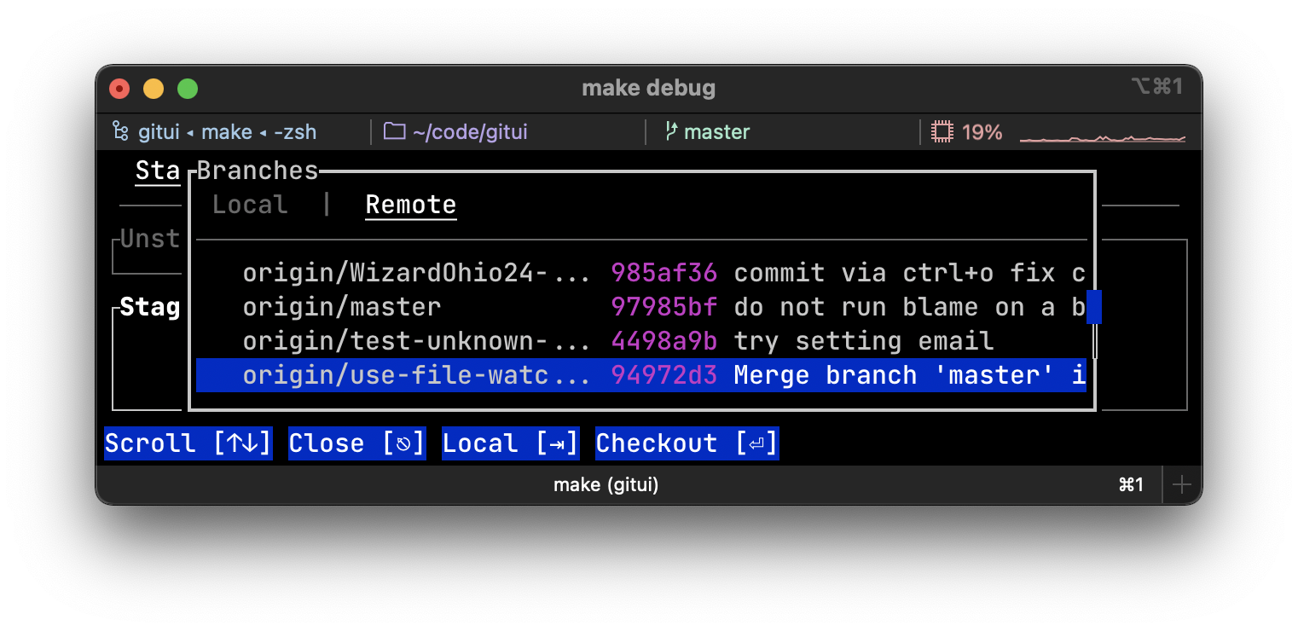Click the Unst panel title behind popup
Viewport: 1298px width, 631px height.
(150, 239)
